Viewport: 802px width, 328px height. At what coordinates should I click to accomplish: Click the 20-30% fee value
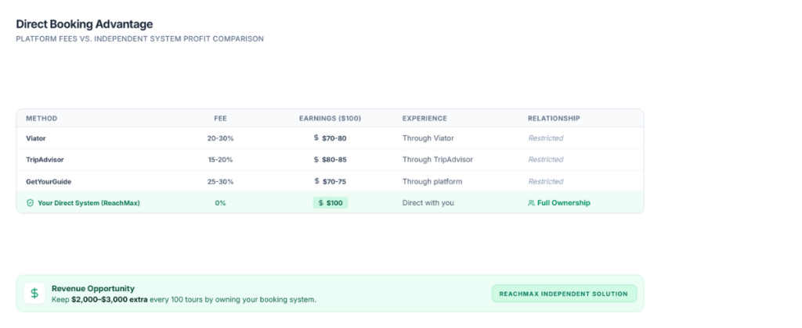click(x=220, y=138)
